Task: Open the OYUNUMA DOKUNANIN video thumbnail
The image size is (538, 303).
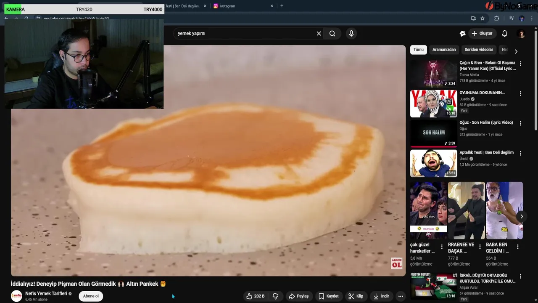Action: [433, 104]
